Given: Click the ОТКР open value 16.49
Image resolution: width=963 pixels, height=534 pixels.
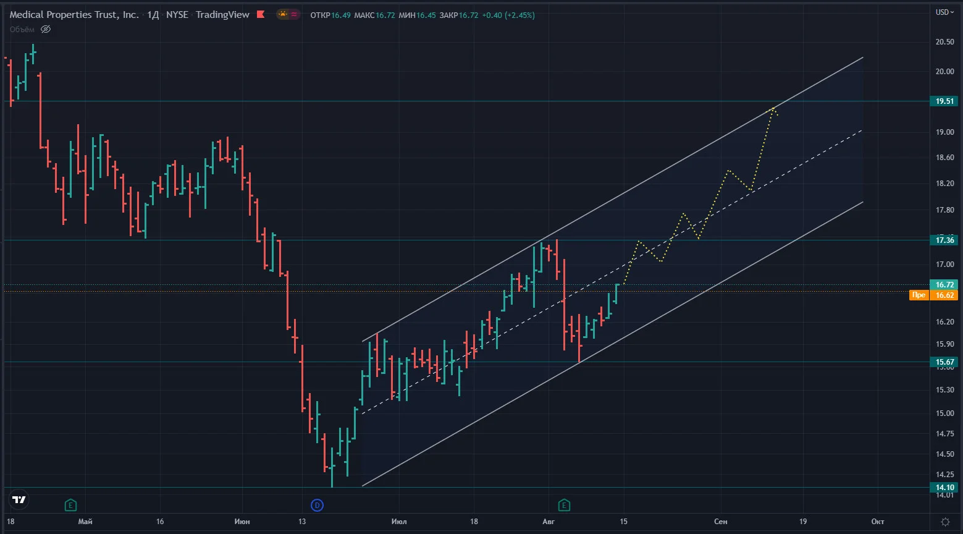Looking at the screenshot, I should click(x=341, y=15).
